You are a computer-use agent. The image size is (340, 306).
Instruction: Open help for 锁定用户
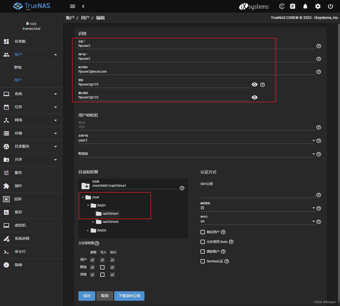point(223,232)
